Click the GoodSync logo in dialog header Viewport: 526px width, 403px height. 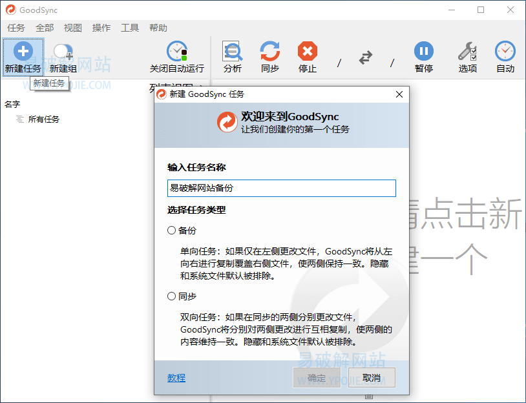tap(227, 122)
